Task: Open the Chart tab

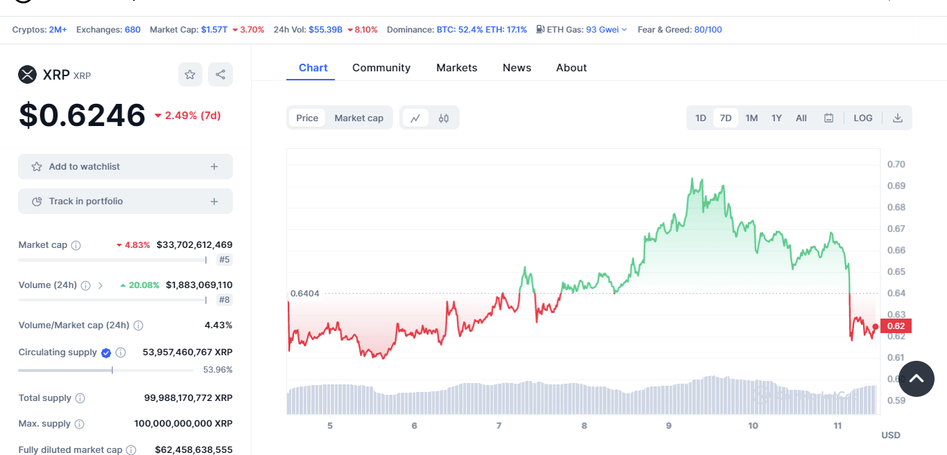Action: [313, 68]
